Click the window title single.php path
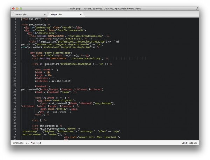210x160 pixels. coord(105,9)
